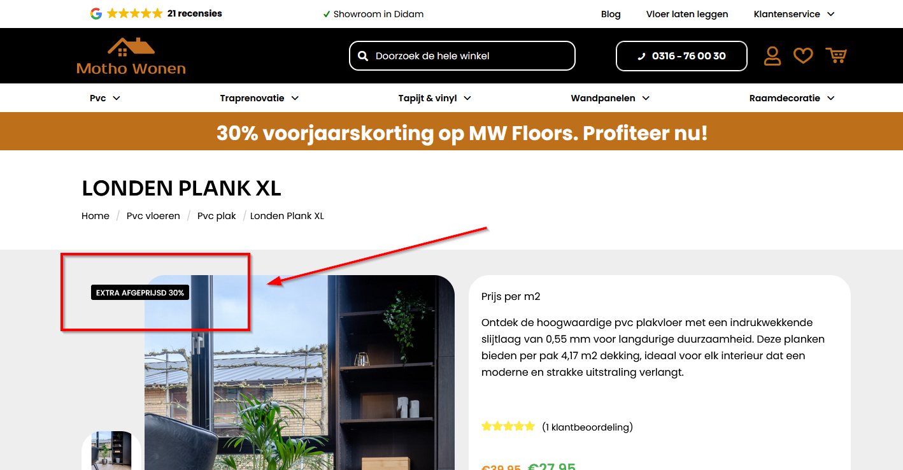Open the Wandpanelen menu
This screenshot has width=903, height=470.
(x=610, y=98)
